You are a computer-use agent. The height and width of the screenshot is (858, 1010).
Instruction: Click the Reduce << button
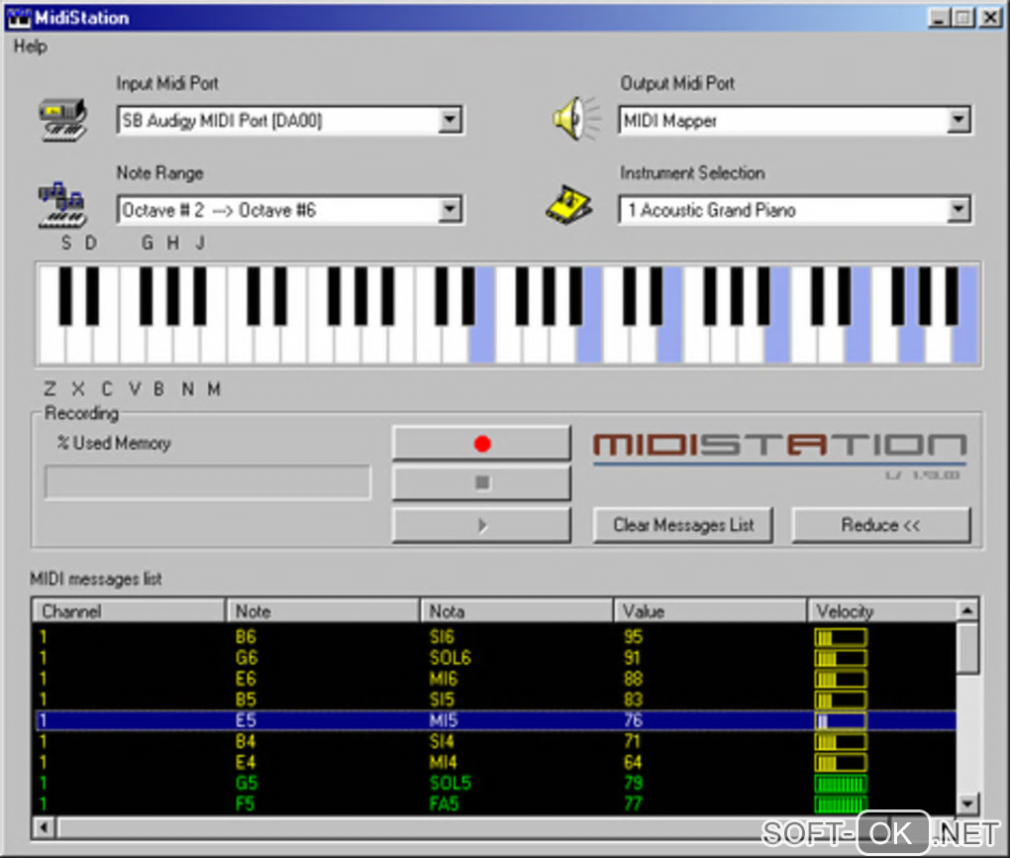(880, 525)
